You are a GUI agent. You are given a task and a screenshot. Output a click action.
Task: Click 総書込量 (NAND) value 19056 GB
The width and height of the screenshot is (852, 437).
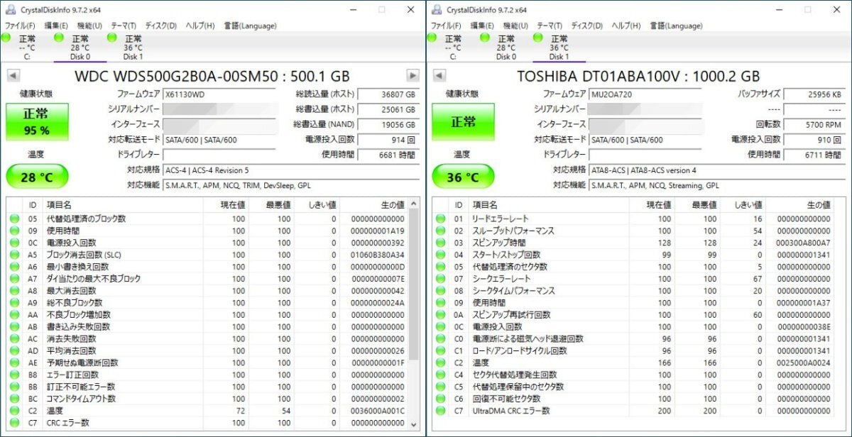pyautogui.click(x=388, y=124)
